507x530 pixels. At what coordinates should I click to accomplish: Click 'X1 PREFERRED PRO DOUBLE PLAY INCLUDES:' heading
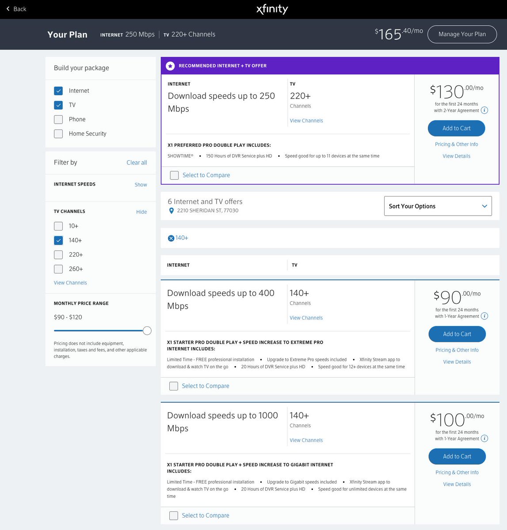[219, 145]
